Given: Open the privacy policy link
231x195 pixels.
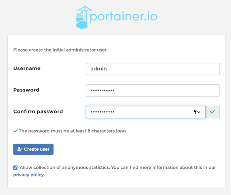Looking at the screenshot, I should pyautogui.click(x=28, y=175).
